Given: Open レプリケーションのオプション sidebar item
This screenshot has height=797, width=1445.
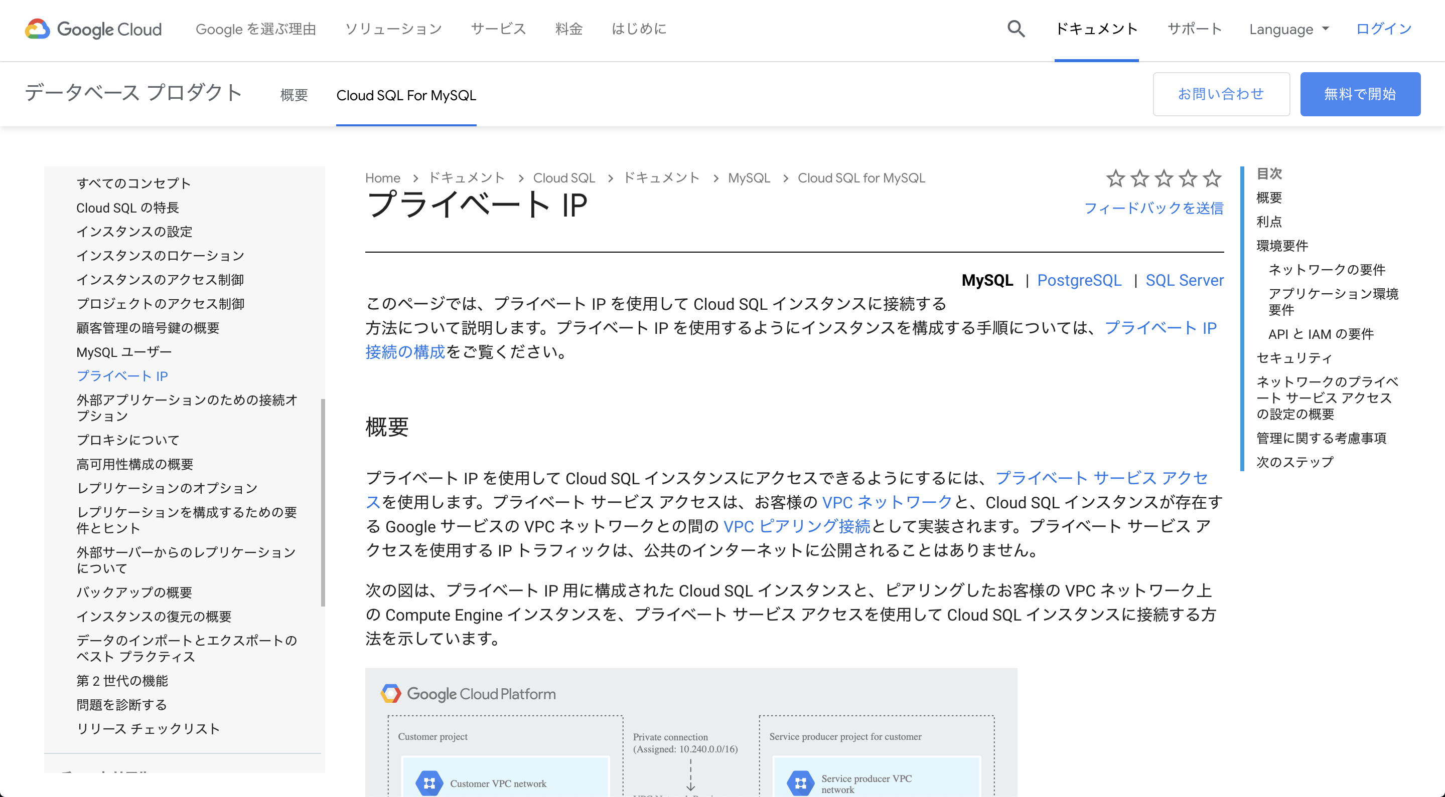Looking at the screenshot, I should (x=167, y=488).
